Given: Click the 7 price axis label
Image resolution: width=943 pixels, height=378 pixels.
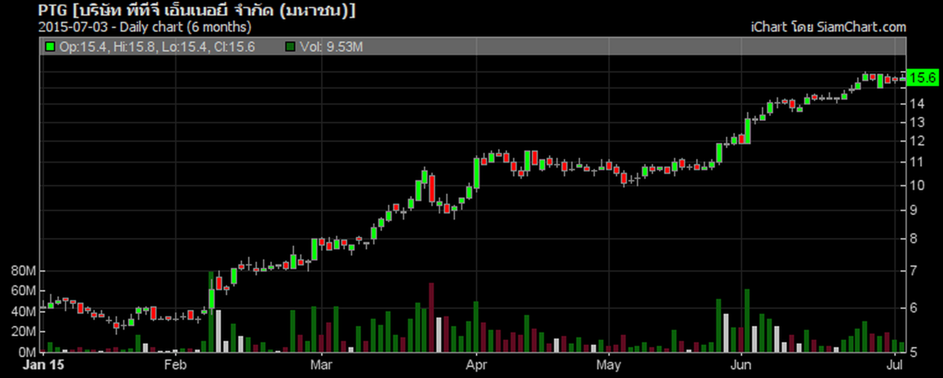Looking at the screenshot, I should click(913, 271).
